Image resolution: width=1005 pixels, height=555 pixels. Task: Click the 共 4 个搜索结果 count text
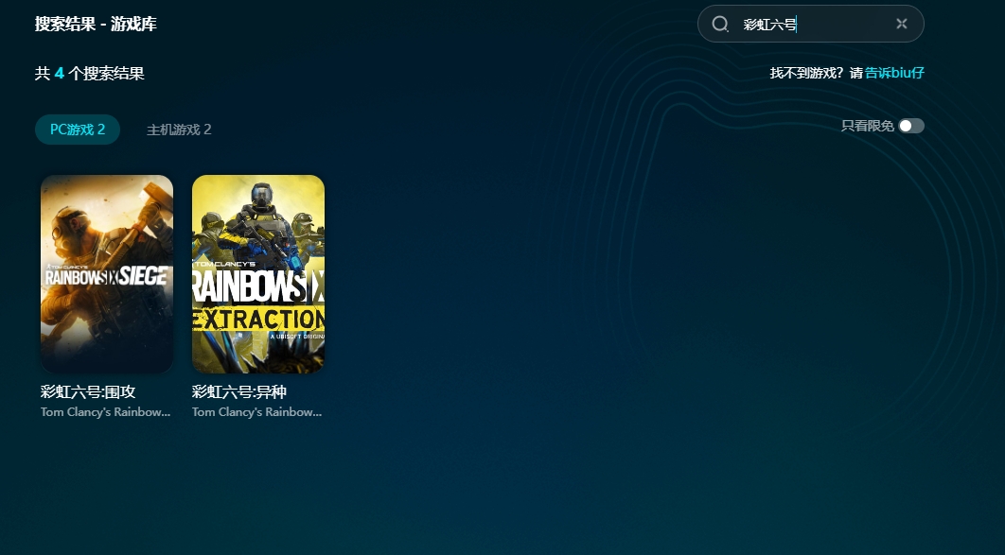[x=90, y=74]
